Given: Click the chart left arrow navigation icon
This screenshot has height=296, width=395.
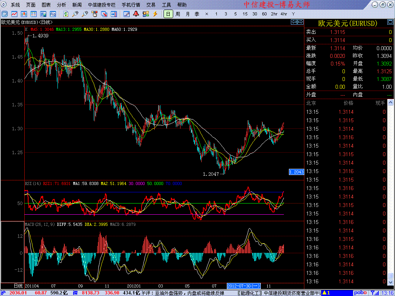Looking at the screenshot, I should click(x=294, y=22).
